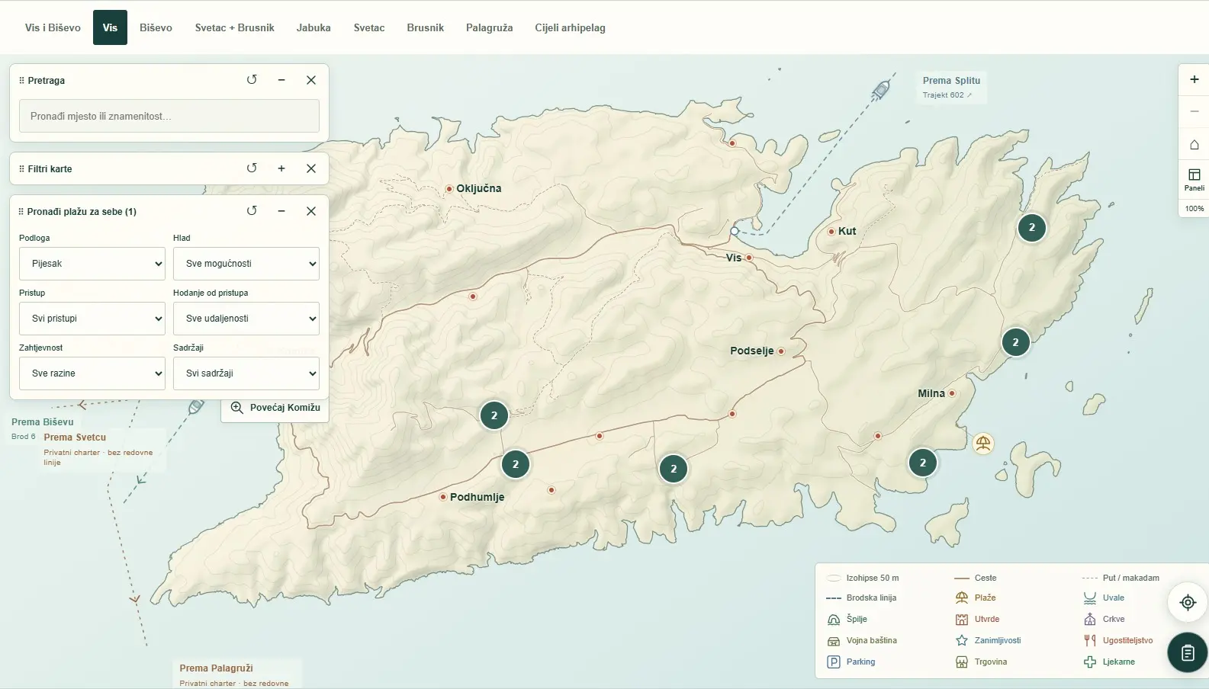Open the Hlad dropdown
Viewport: 1209px width, 689px height.
pos(246,264)
